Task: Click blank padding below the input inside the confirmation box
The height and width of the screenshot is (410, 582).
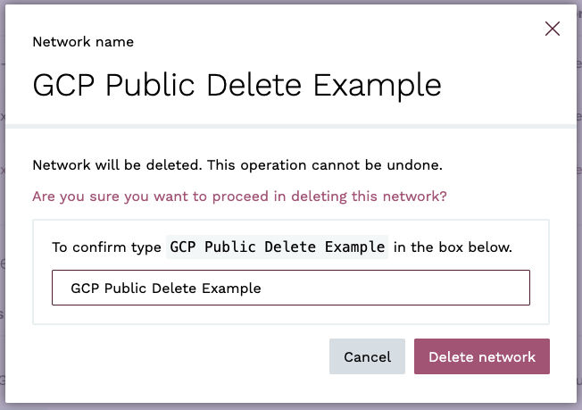Action: tap(291, 314)
